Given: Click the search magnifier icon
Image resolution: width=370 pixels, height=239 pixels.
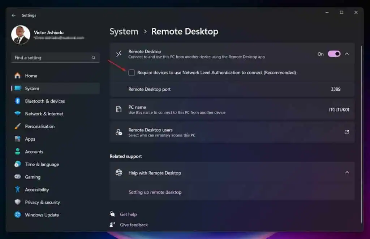Looking at the screenshot, I should tap(94, 58).
